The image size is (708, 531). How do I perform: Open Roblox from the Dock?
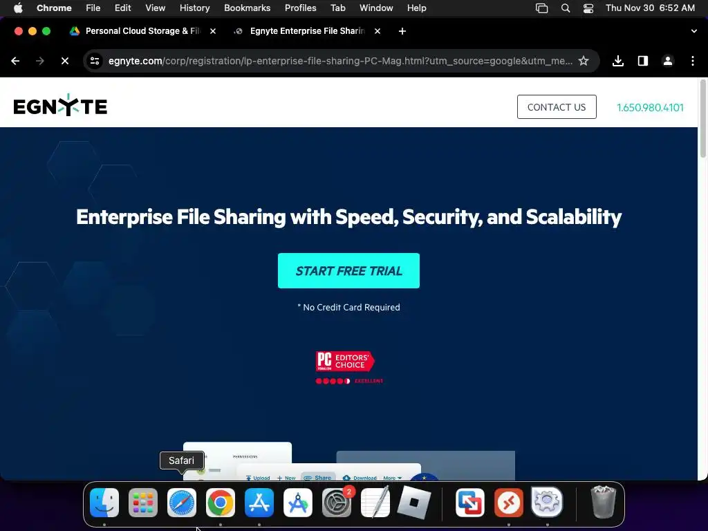[414, 503]
